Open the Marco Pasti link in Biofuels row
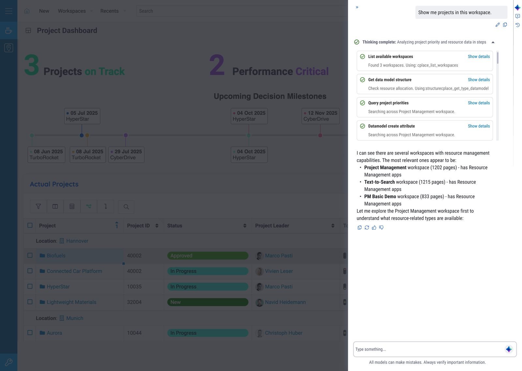This screenshot has height=371, width=522. [279, 255]
